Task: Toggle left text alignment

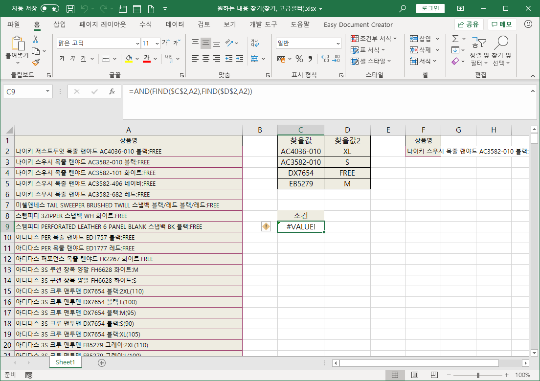Action: (195, 59)
